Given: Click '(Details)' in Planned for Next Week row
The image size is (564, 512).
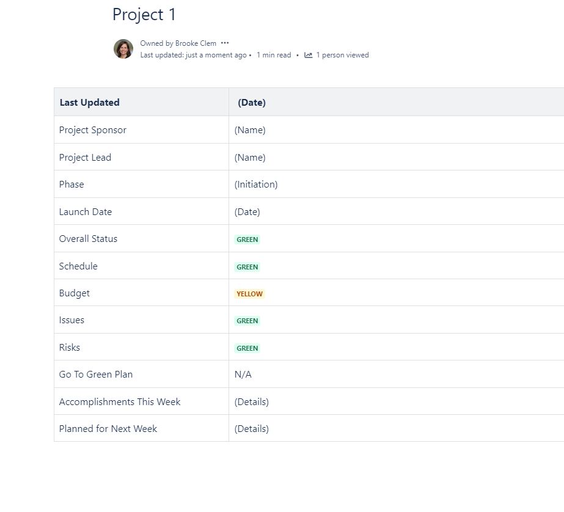Looking at the screenshot, I should (251, 428).
